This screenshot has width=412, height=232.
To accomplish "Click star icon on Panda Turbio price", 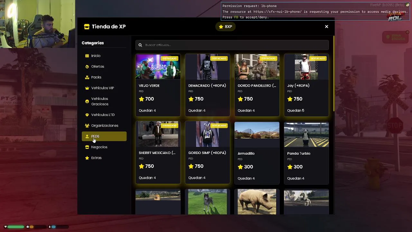I will point(290,167).
